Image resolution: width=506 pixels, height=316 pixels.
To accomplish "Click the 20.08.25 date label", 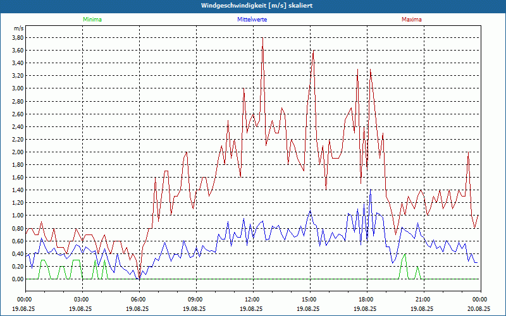I will point(480,308).
